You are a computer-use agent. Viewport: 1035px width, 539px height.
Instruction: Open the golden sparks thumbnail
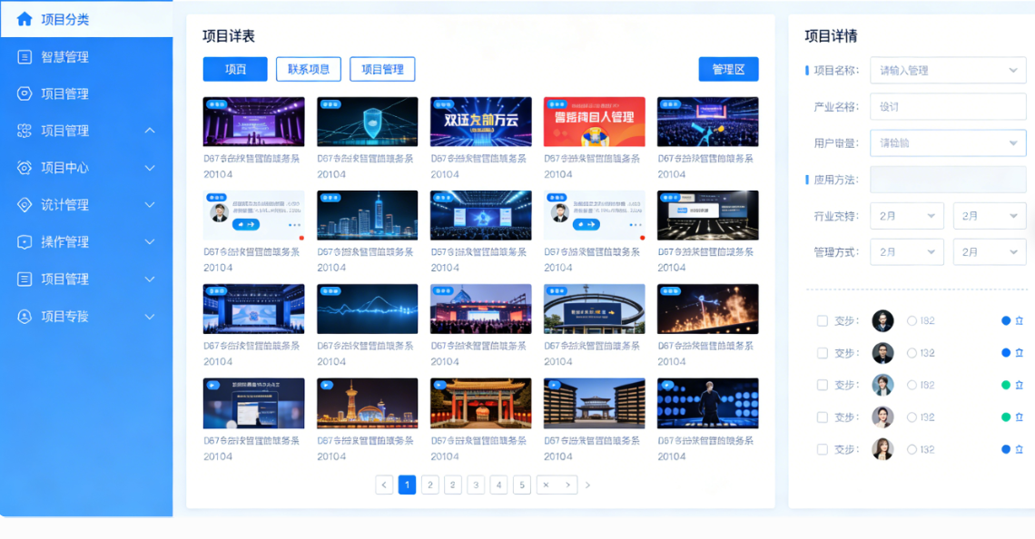click(x=707, y=309)
